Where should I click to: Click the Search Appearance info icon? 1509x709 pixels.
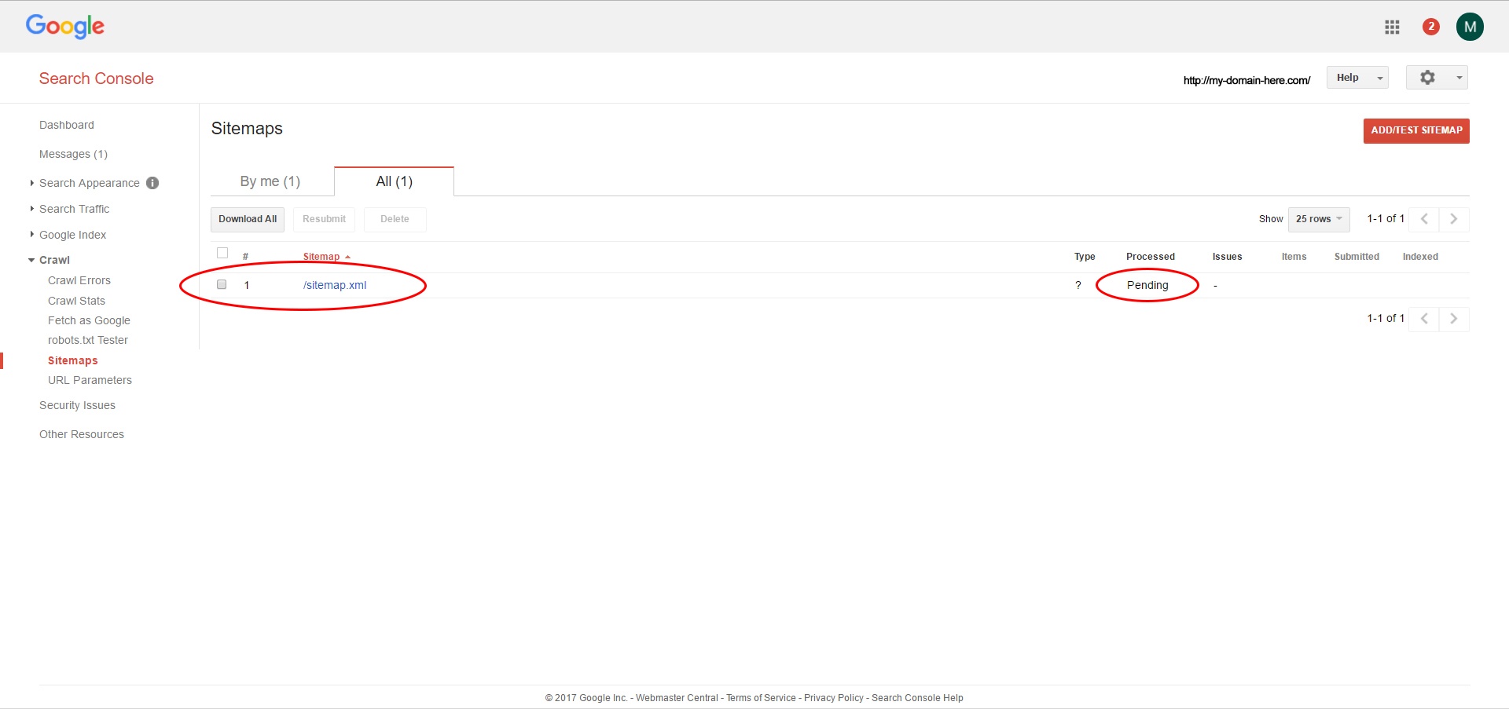click(x=152, y=183)
